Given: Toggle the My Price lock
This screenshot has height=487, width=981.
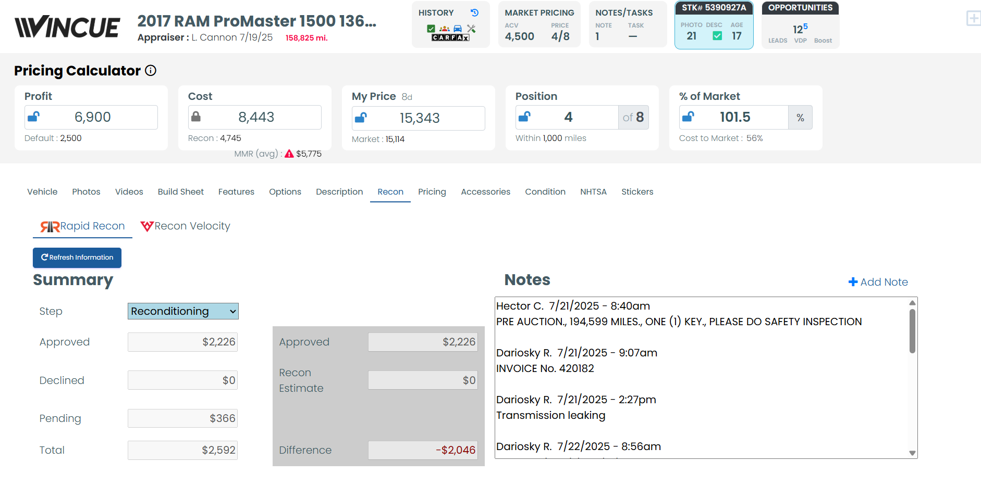Looking at the screenshot, I should click(361, 118).
